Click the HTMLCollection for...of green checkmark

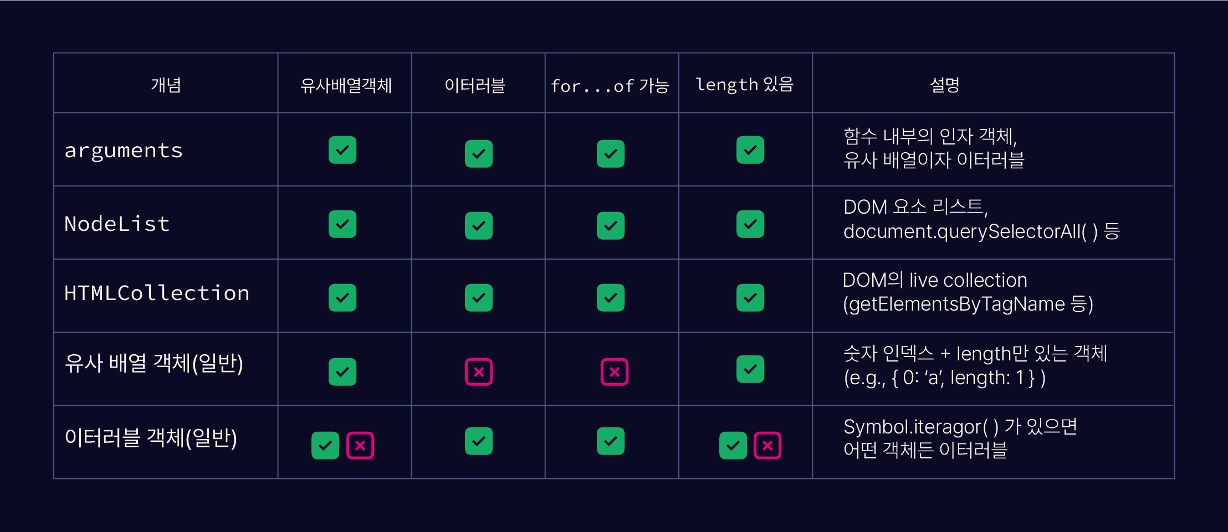(x=611, y=298)
